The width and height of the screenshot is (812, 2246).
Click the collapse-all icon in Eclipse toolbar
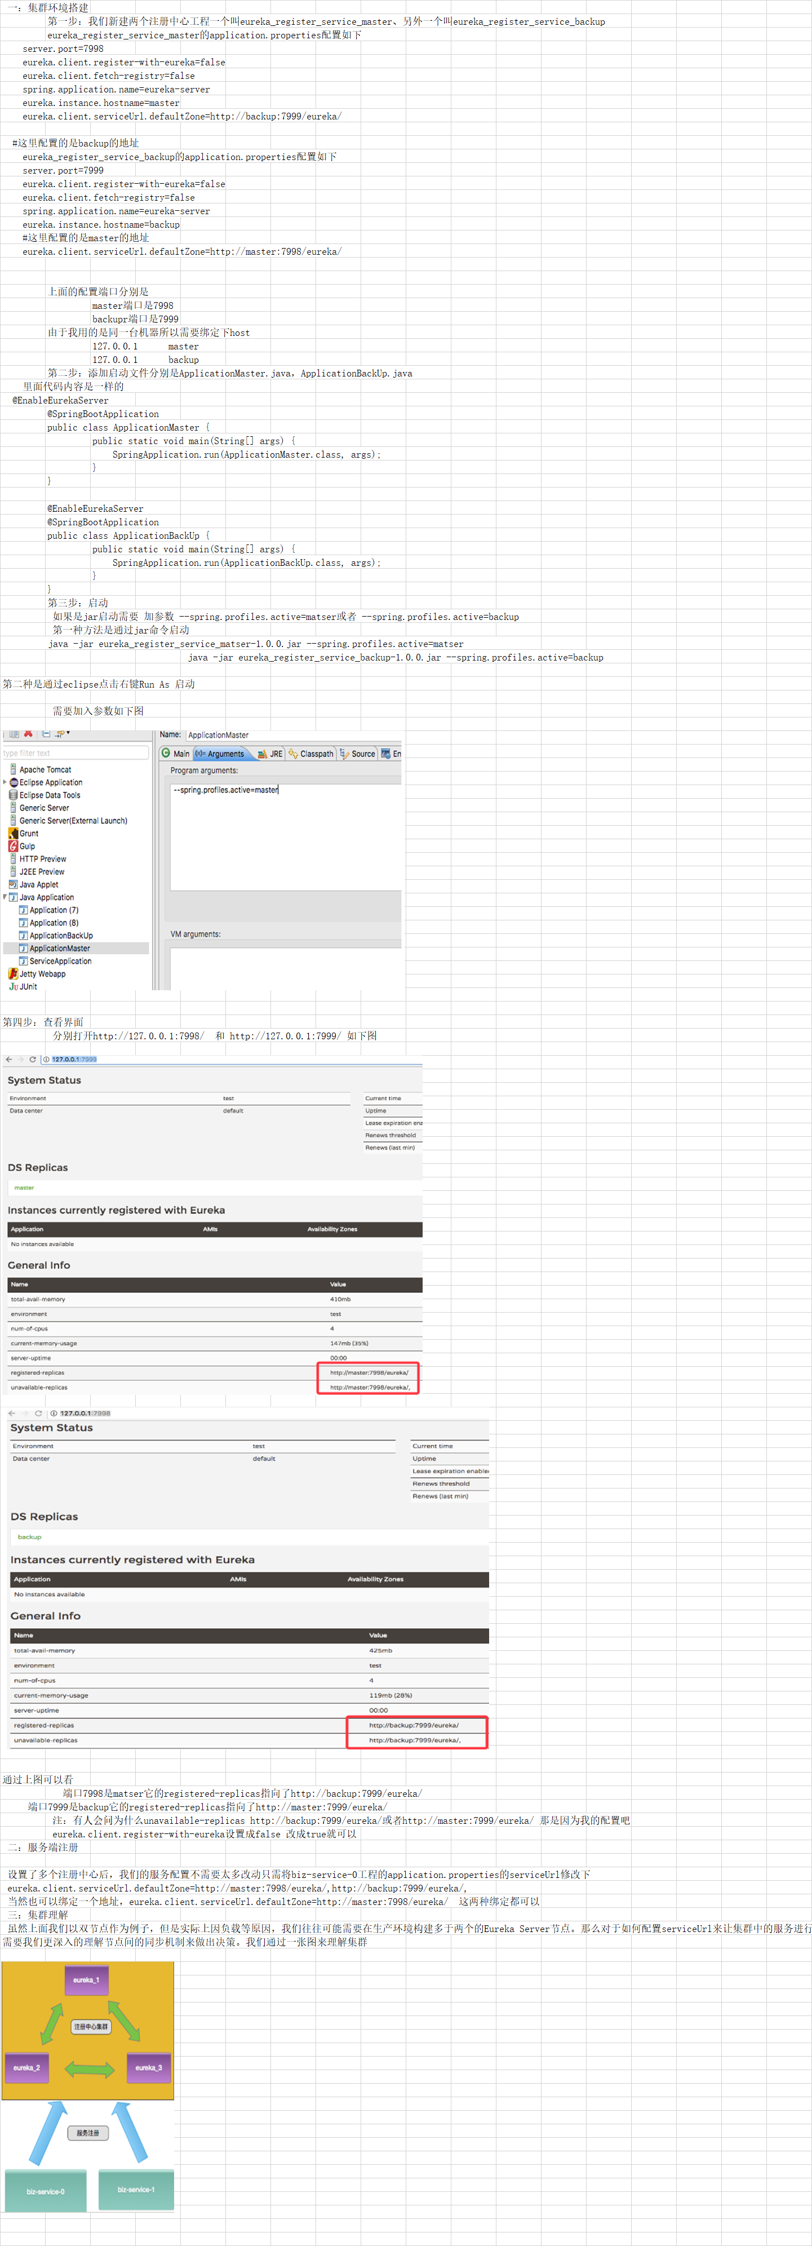point(45,734)
